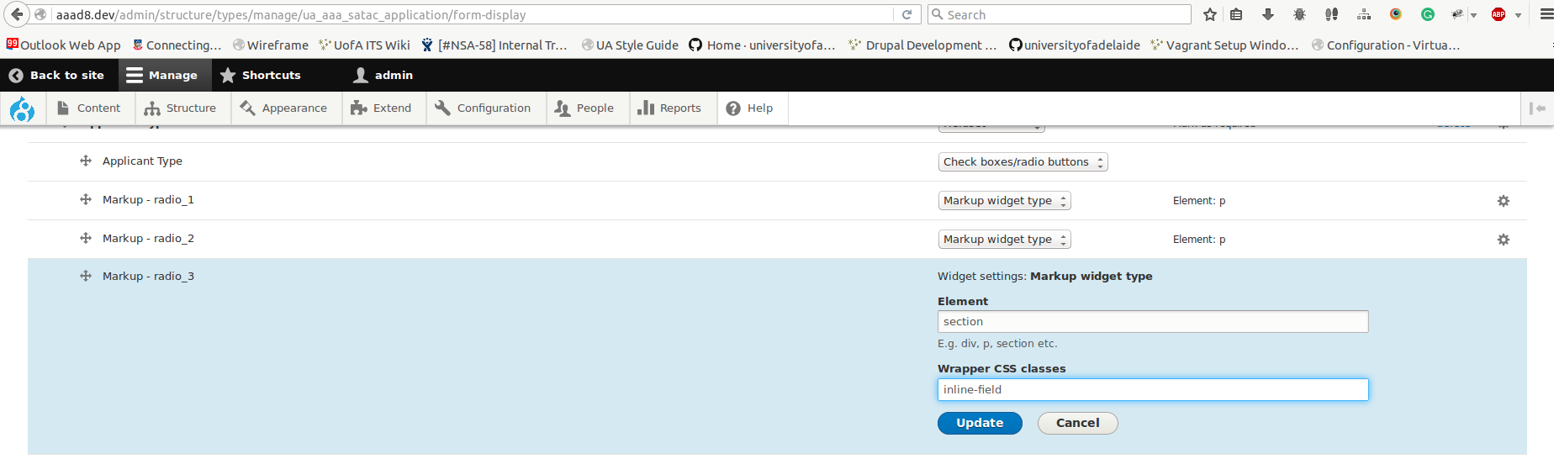Open the fly extension icon in toolbar
This screenshot has width=1554, height=459.
point(1457,14)
